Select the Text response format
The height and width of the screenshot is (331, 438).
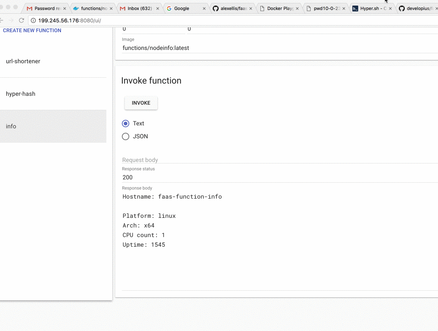click(x=126, y=124)
